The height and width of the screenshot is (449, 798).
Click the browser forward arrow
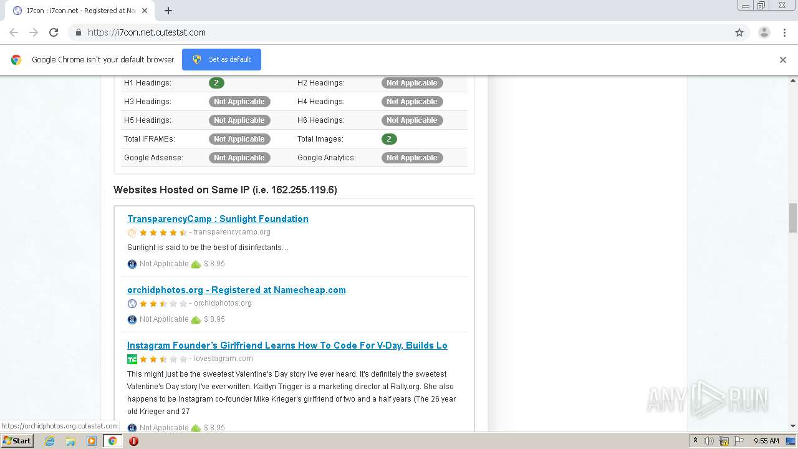[x=34, y=32]
